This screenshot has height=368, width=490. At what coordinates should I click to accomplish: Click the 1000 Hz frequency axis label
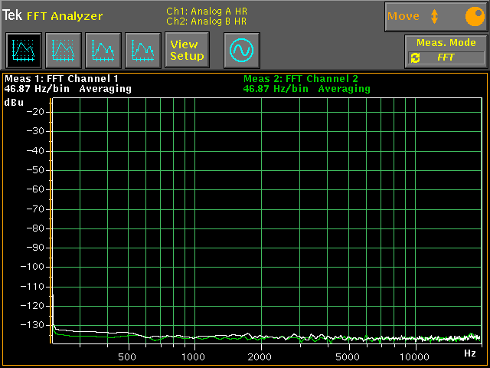click(x=194, y=357)
